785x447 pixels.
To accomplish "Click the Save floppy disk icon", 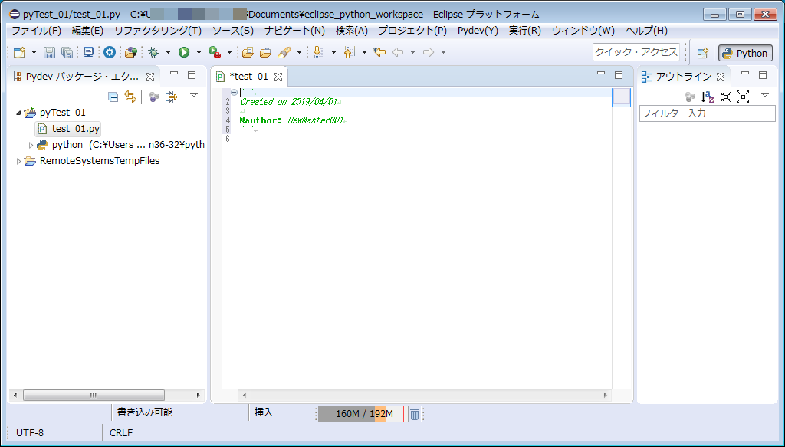I will click(49, 52).
